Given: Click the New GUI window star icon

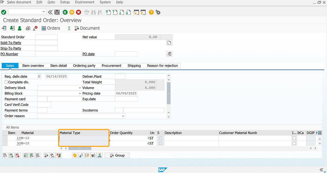Looking at the screenshot, I should (137, 12).
